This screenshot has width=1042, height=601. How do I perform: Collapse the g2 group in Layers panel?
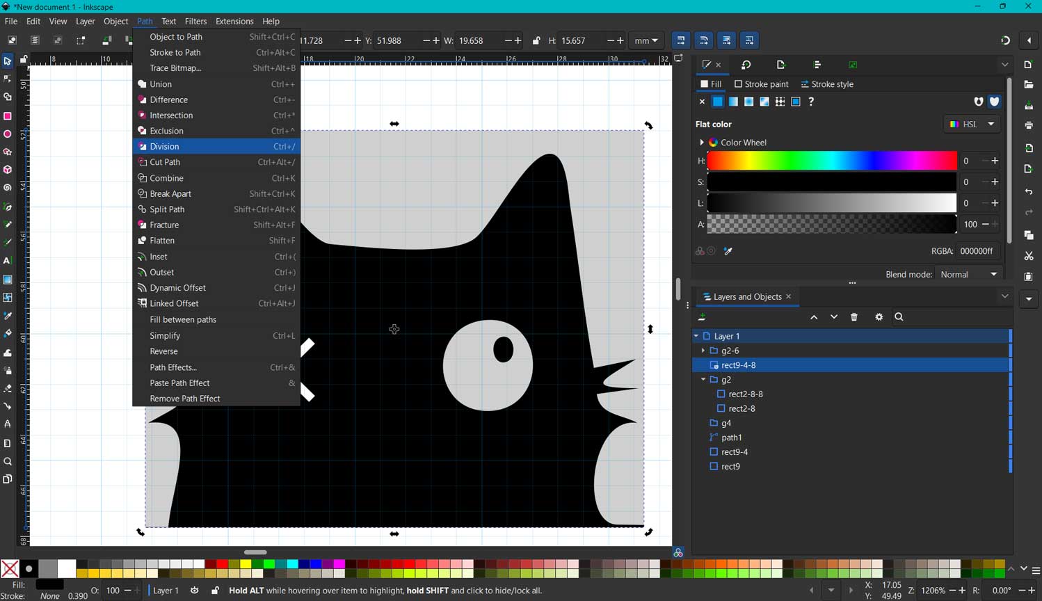click(x=703, y=380)
